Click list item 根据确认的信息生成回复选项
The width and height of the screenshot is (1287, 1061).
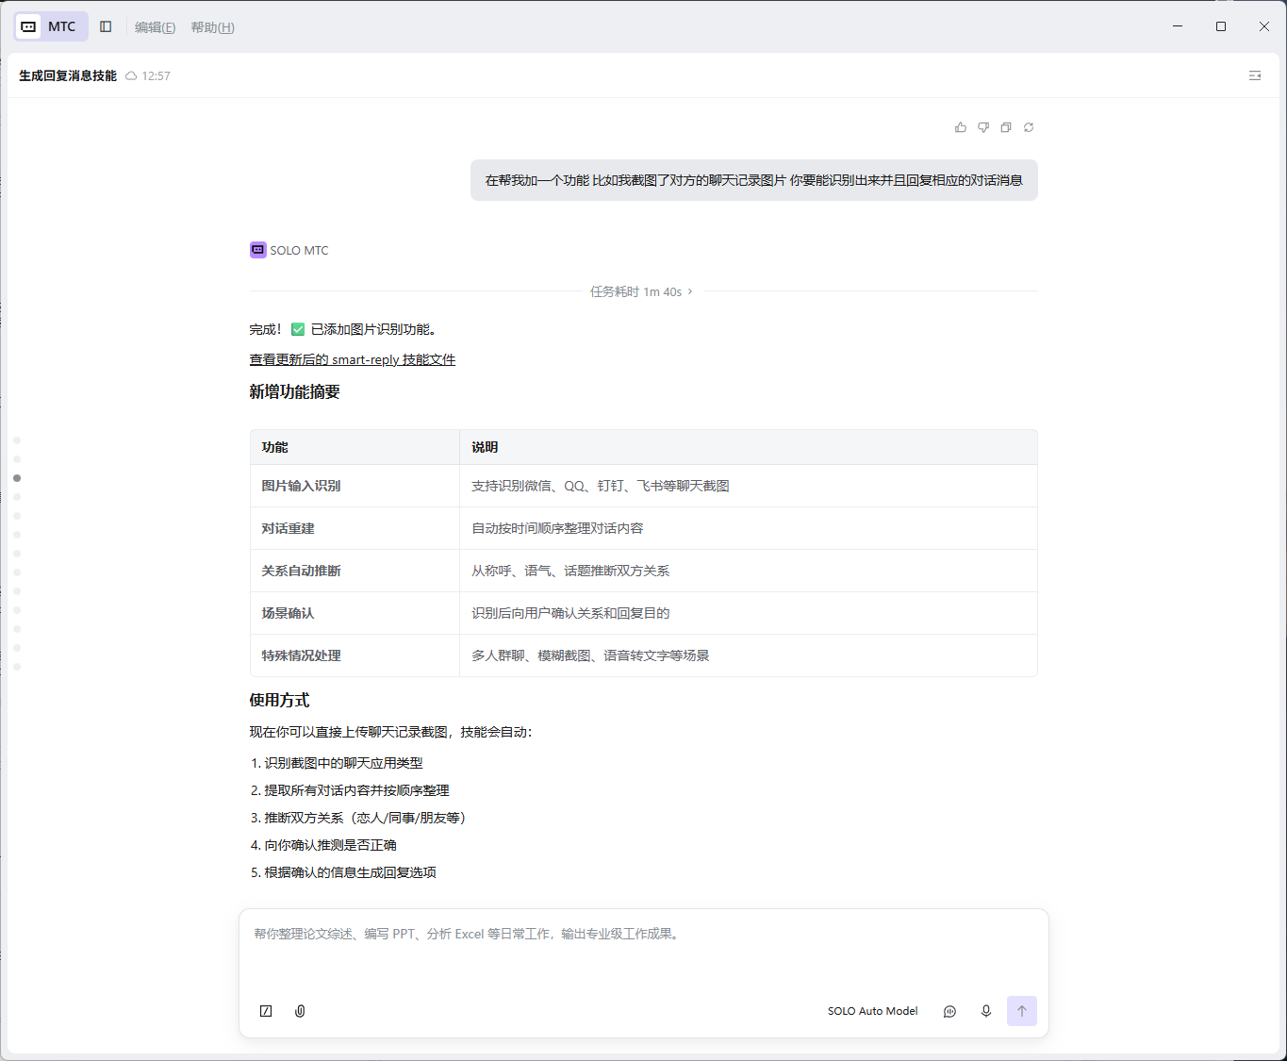point(350,872)
